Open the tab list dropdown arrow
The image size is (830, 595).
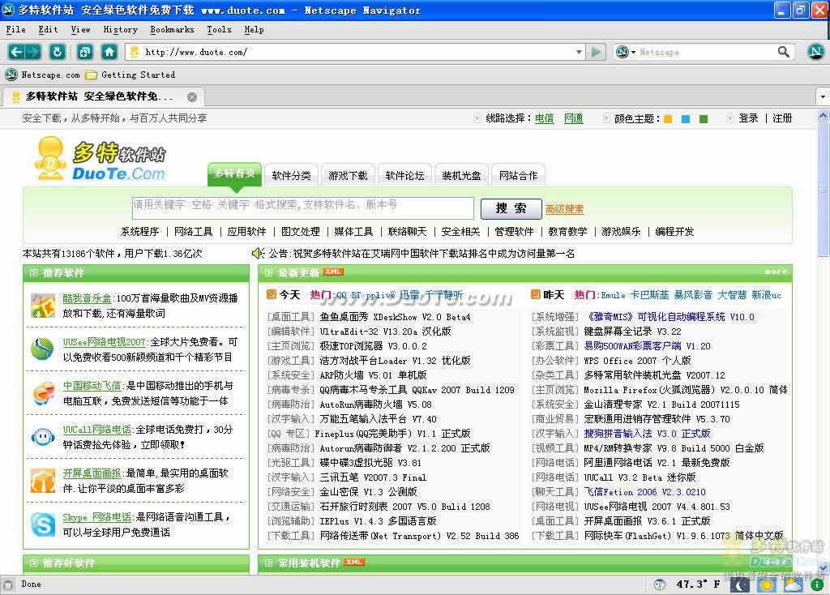pyautogui.click(x=823, y=97)
